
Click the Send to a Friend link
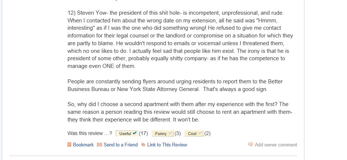120,145
